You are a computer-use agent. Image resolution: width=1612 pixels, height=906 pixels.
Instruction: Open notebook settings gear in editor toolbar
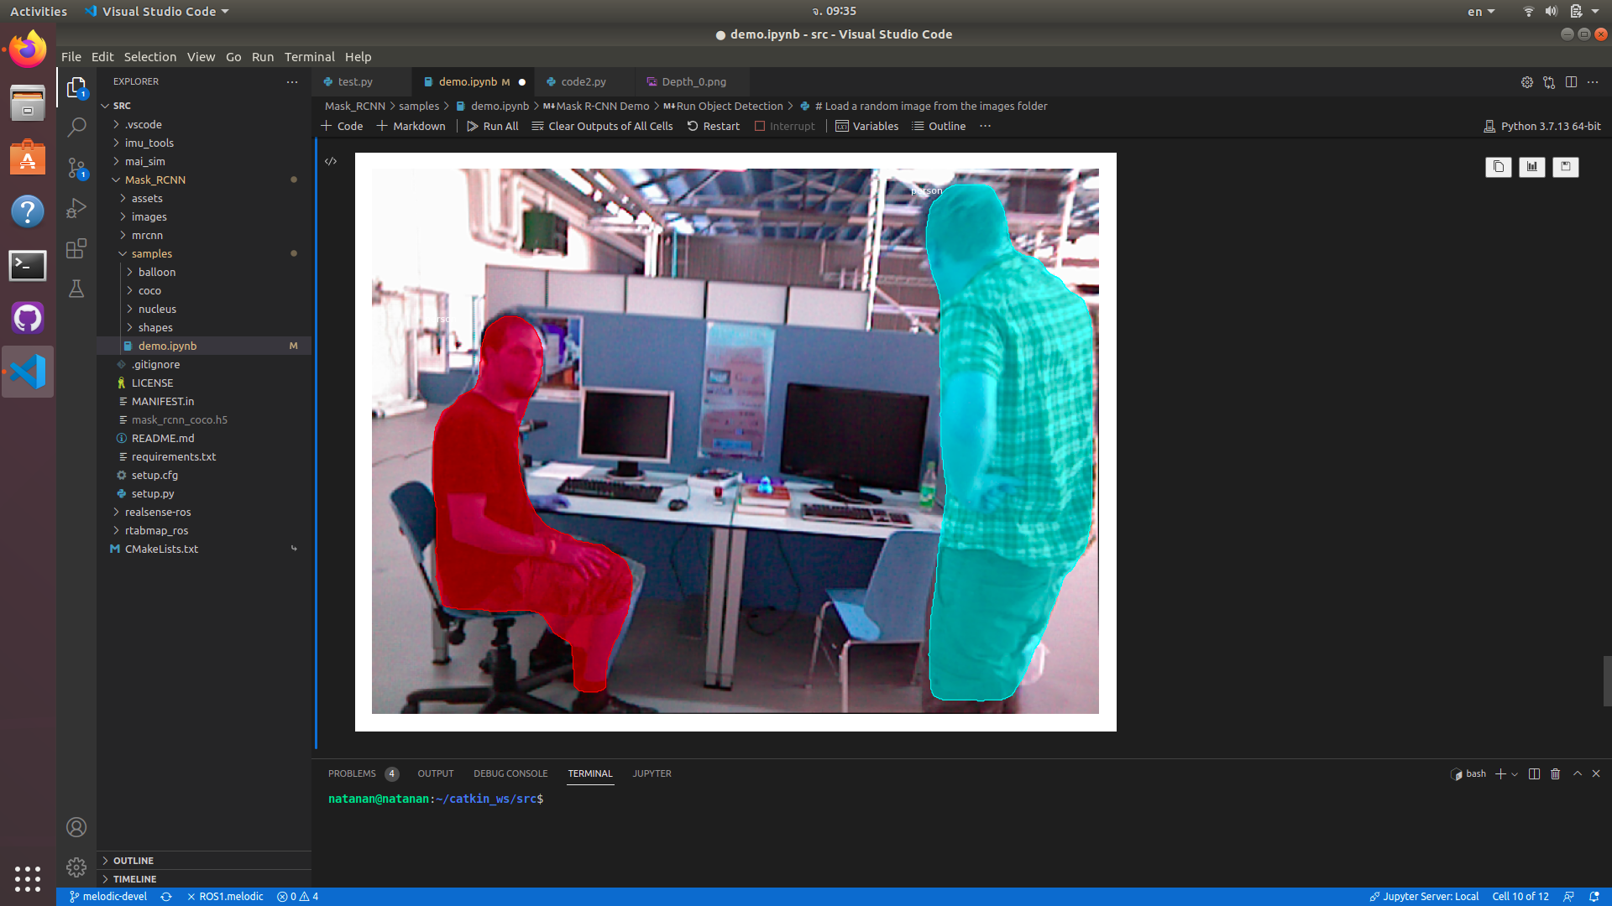(x=1527, y=82)
